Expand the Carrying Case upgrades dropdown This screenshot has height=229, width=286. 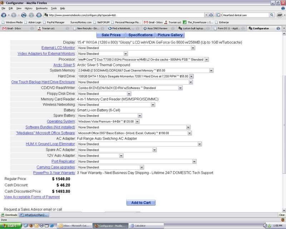click(x=142, y=167)
